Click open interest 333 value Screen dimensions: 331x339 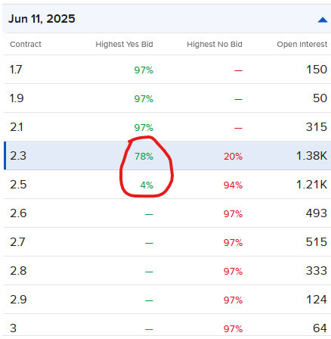tap(317, 271)
